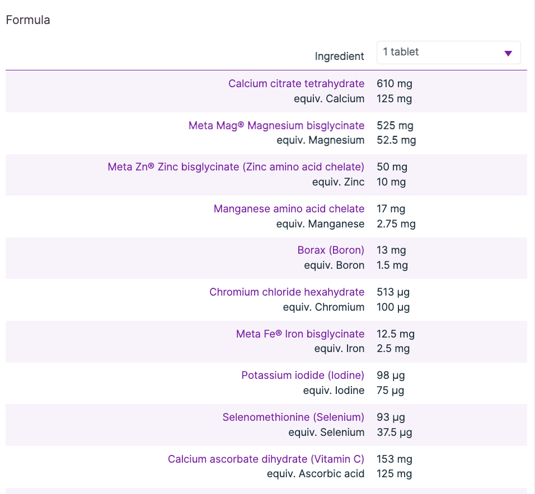Screen dimensions: 535x494
Task: Open Selenomethionine (Selenium) ingredient link
Action: click(293, 417)
